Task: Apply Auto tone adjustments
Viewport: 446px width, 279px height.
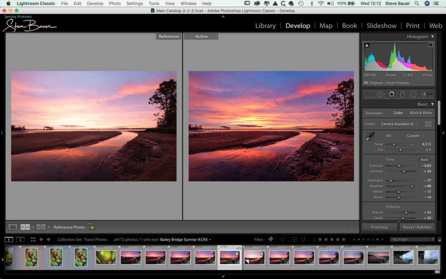Action: click(x=425, y=159)
